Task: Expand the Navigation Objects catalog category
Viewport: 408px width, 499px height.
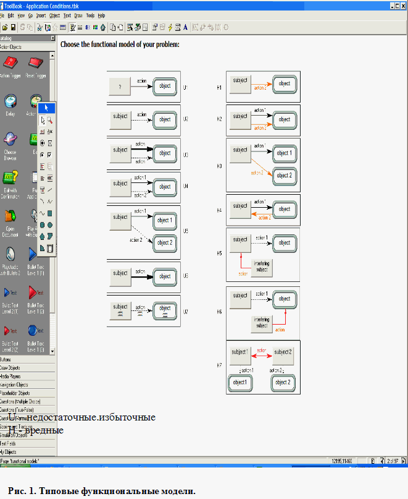Action: [27, 385]
